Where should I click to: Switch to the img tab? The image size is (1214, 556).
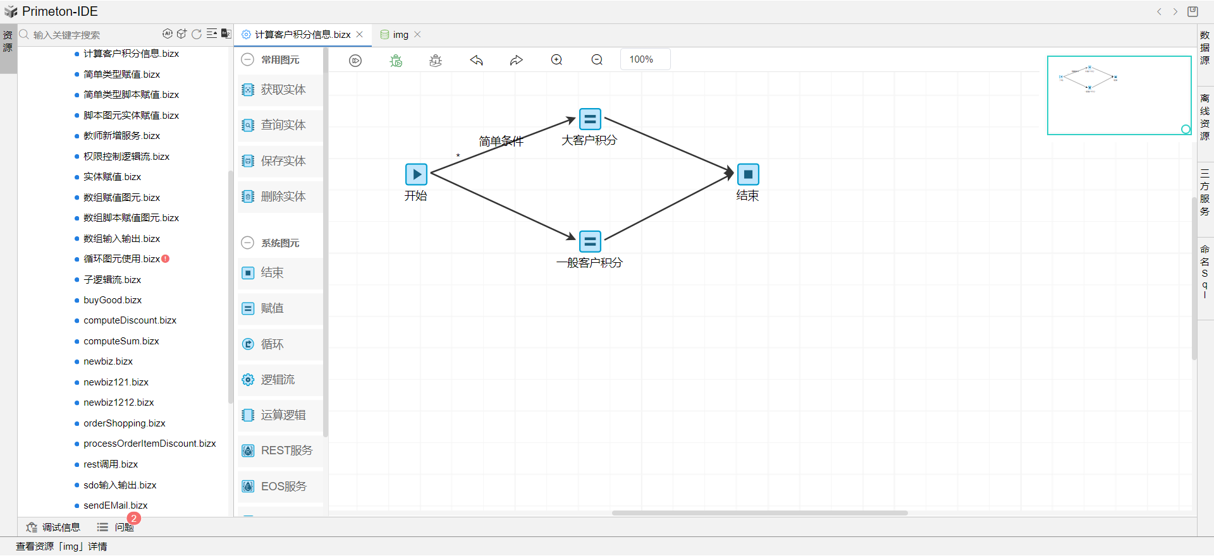(x=400, y=35)
